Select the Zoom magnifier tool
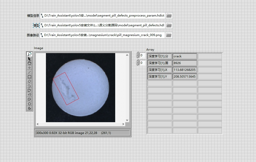 pyautogui.click(x=29, y=54)
